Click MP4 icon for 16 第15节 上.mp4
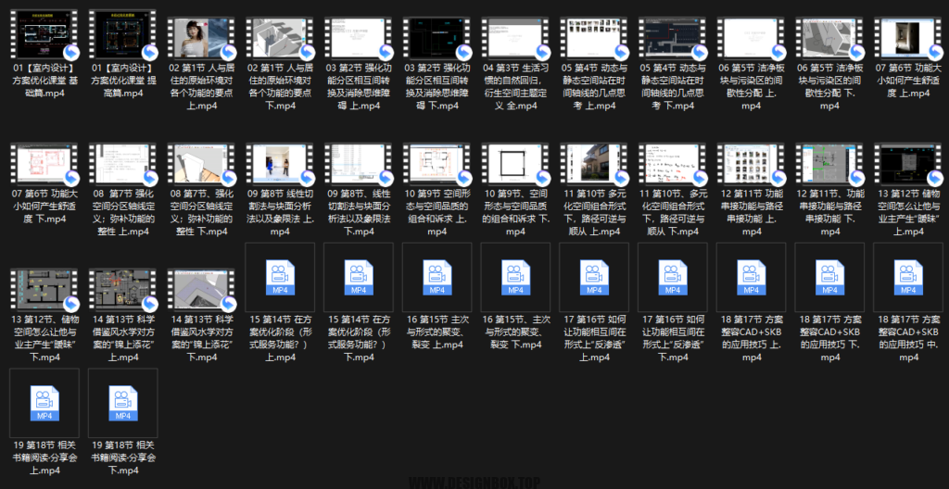Screen dimensions: 949x489 point(437,277)
